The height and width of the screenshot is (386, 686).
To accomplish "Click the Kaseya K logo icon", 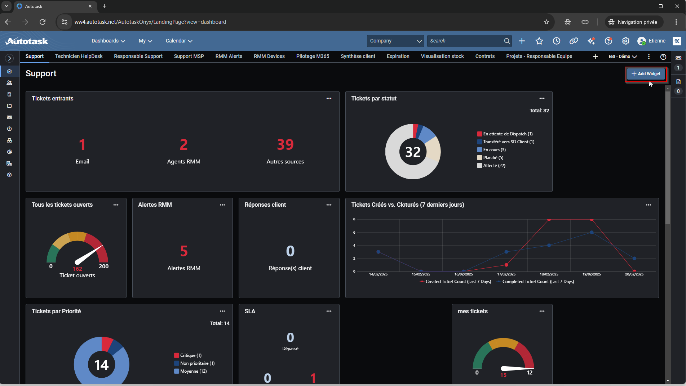I will (x=677, y=41).
